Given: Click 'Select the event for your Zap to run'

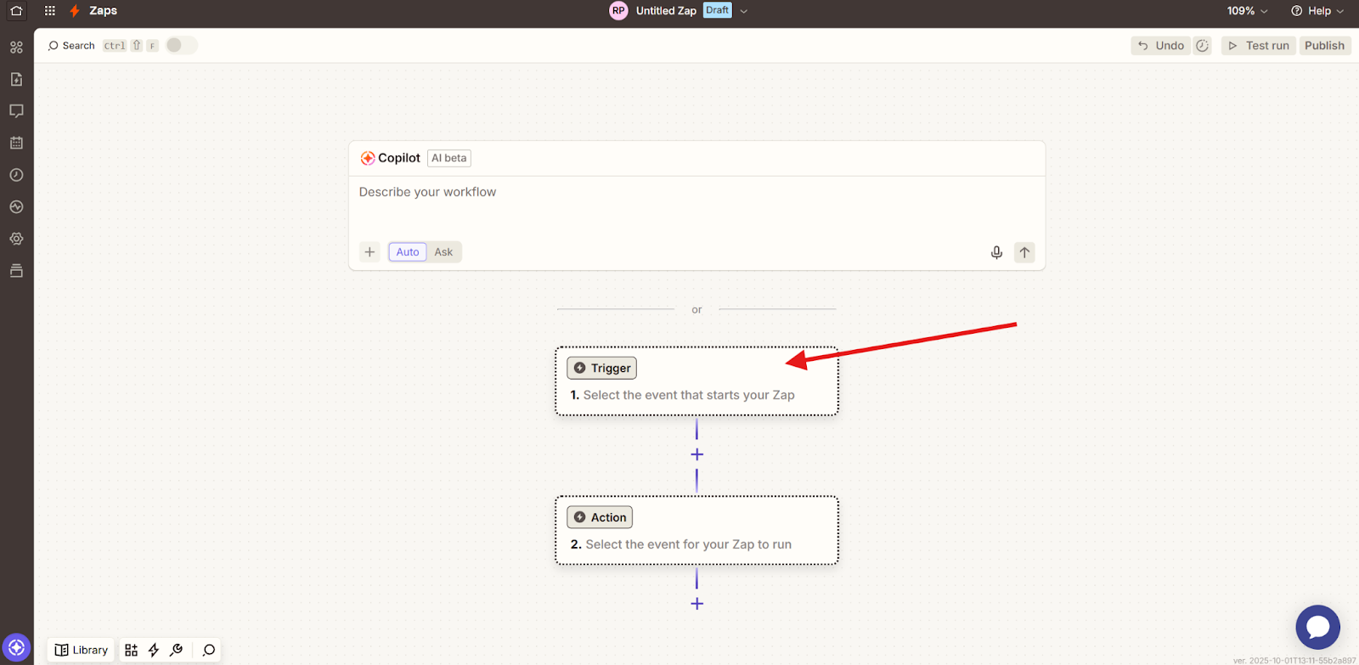Looking at the screenshot, I should point(689,544).
